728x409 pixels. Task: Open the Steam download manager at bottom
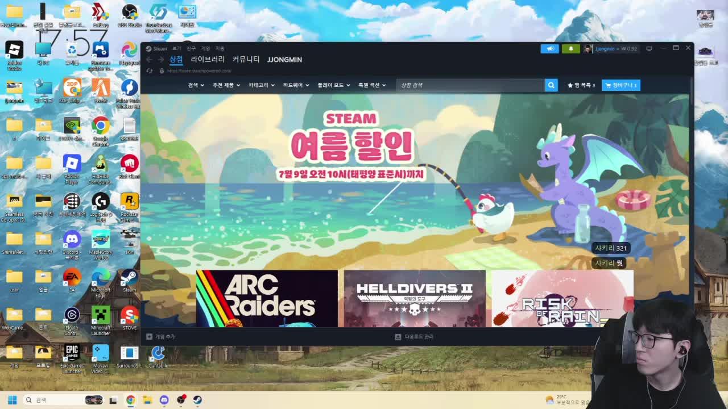(x=415, y=337)
